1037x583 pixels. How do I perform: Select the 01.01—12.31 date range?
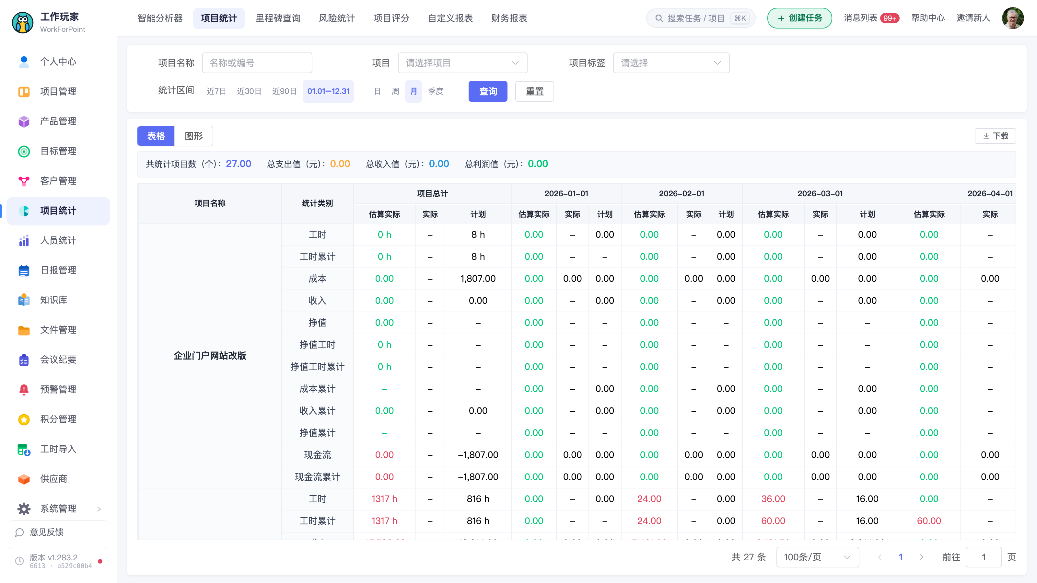coord(328,91)
